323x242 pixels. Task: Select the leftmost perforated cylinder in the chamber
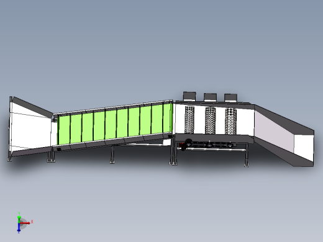pos(189,120)
